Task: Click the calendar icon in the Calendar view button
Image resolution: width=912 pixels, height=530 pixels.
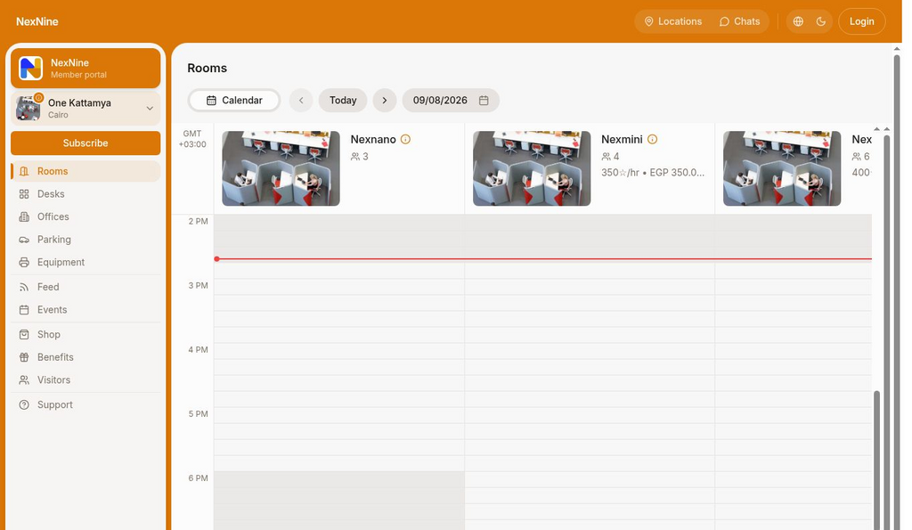Action: [x=211, y=100]
